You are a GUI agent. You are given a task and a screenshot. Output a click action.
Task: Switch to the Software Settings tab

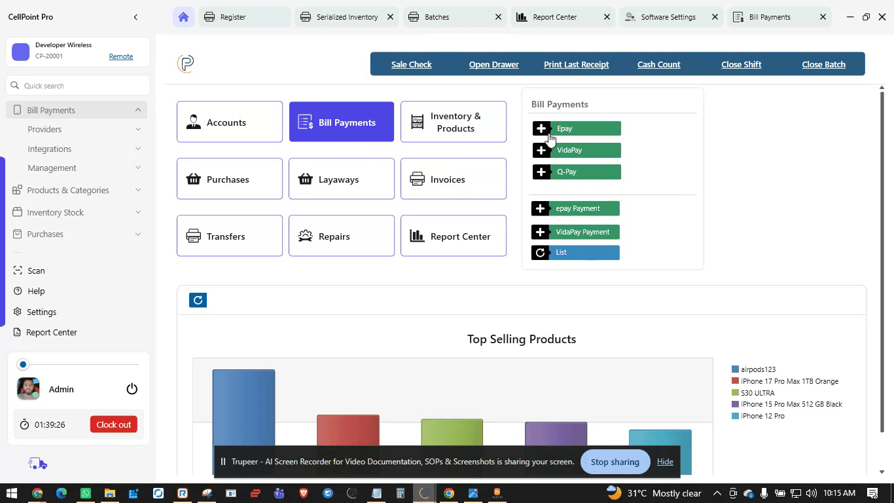point(670,17)
